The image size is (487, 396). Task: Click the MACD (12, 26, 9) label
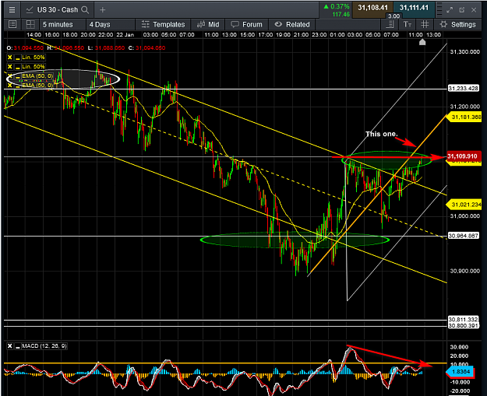click(x=44, y=346)
